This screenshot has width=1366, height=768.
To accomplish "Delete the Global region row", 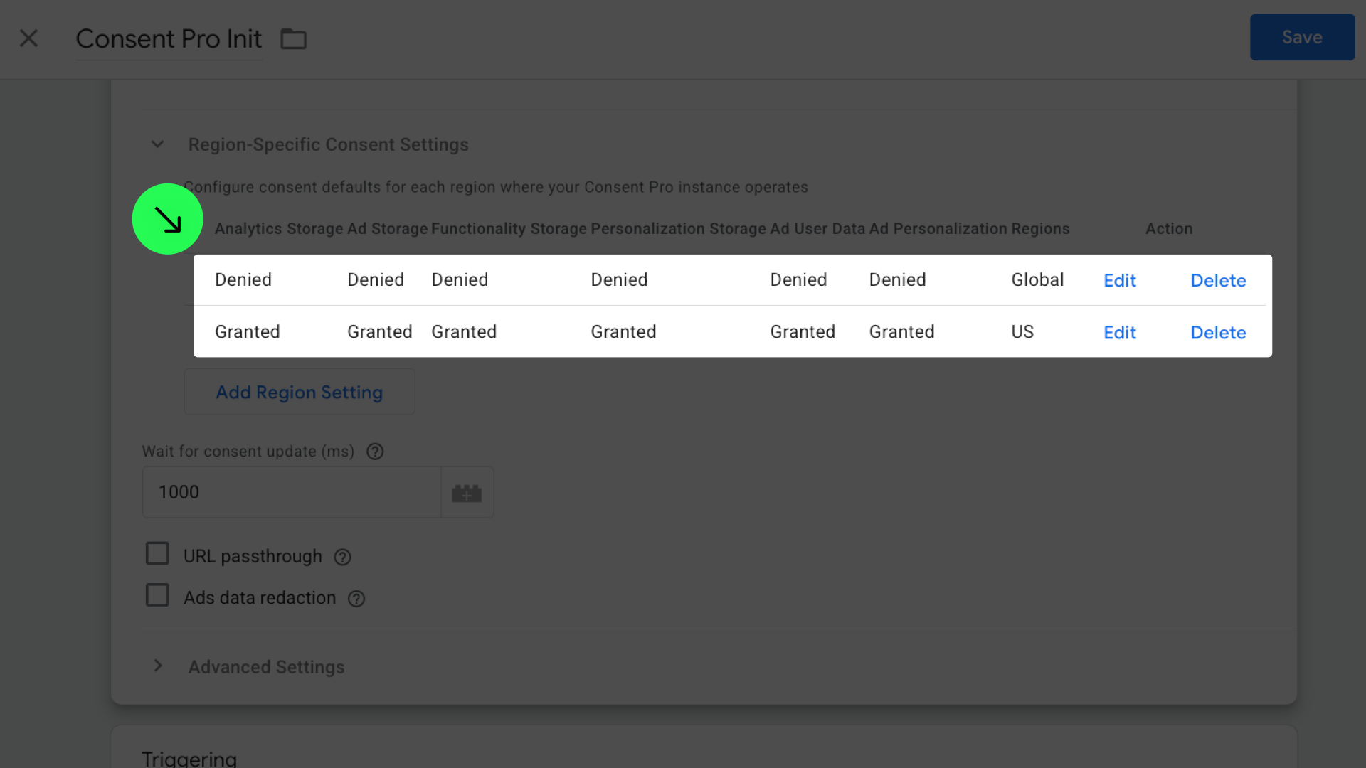I will click(1217, 281).
